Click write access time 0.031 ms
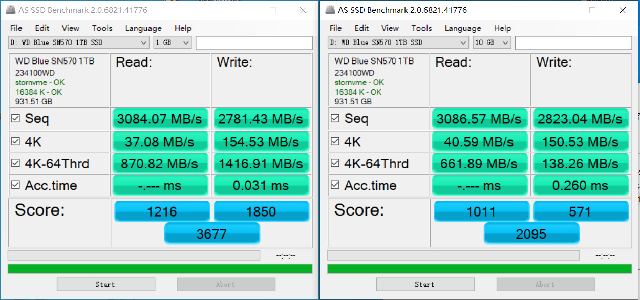The height and width of the screenshot is (300, 640). pyautogui.click(x=261, y=185)
